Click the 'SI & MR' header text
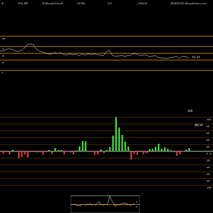Screen dimensions: 213x213 (23, 3)
